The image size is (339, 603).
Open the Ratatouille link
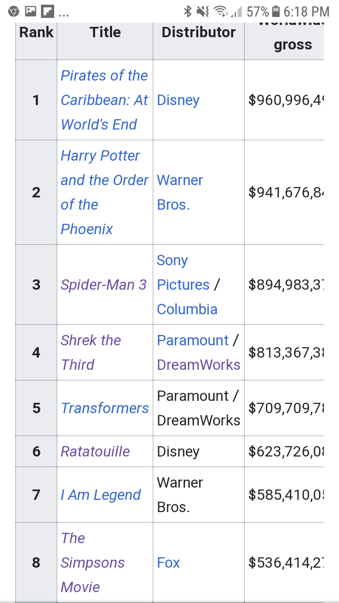[95, 451]
